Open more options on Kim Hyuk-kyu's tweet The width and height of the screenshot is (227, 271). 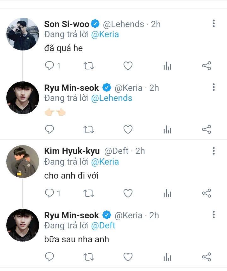point(214,150)
